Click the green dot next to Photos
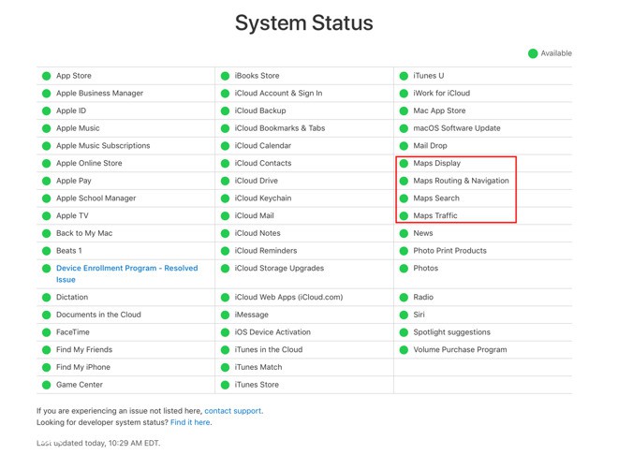Viewport: 618px width, 455px height. coord(404,269)
